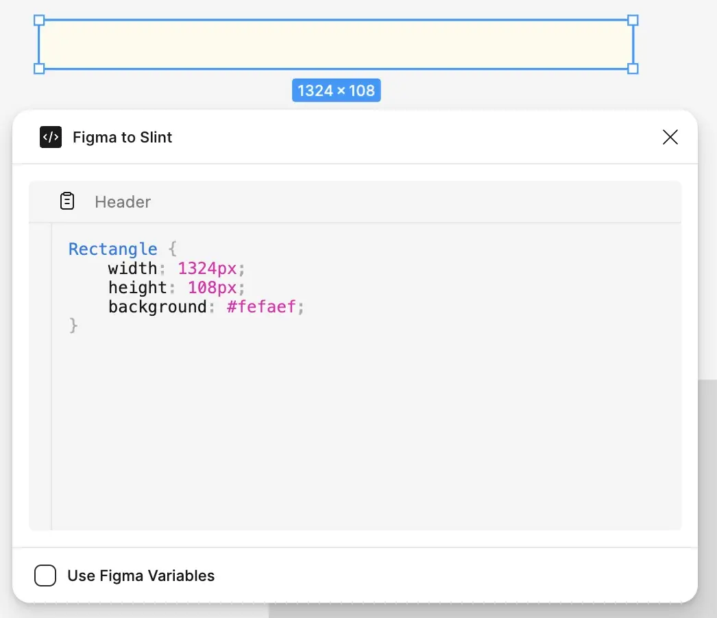The height and width of the screenshot is (618, 717).
Task: Click the Figma to Slint code-bracket logo
Action: [51, 138]
